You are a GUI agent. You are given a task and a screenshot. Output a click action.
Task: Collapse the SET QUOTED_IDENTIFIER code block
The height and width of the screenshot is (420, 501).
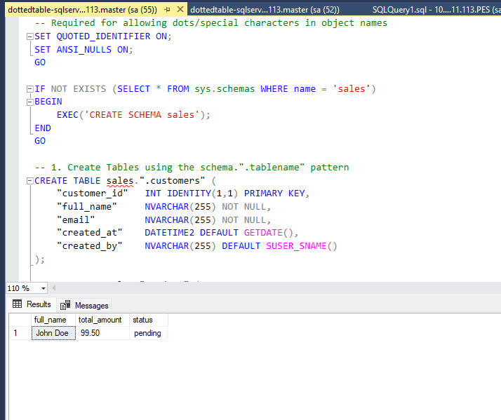(29, 36)
